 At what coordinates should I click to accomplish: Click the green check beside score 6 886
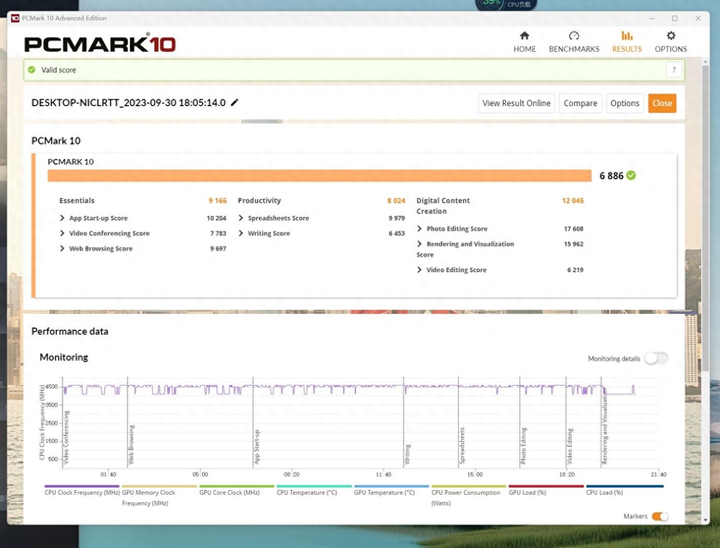(631, 176)
